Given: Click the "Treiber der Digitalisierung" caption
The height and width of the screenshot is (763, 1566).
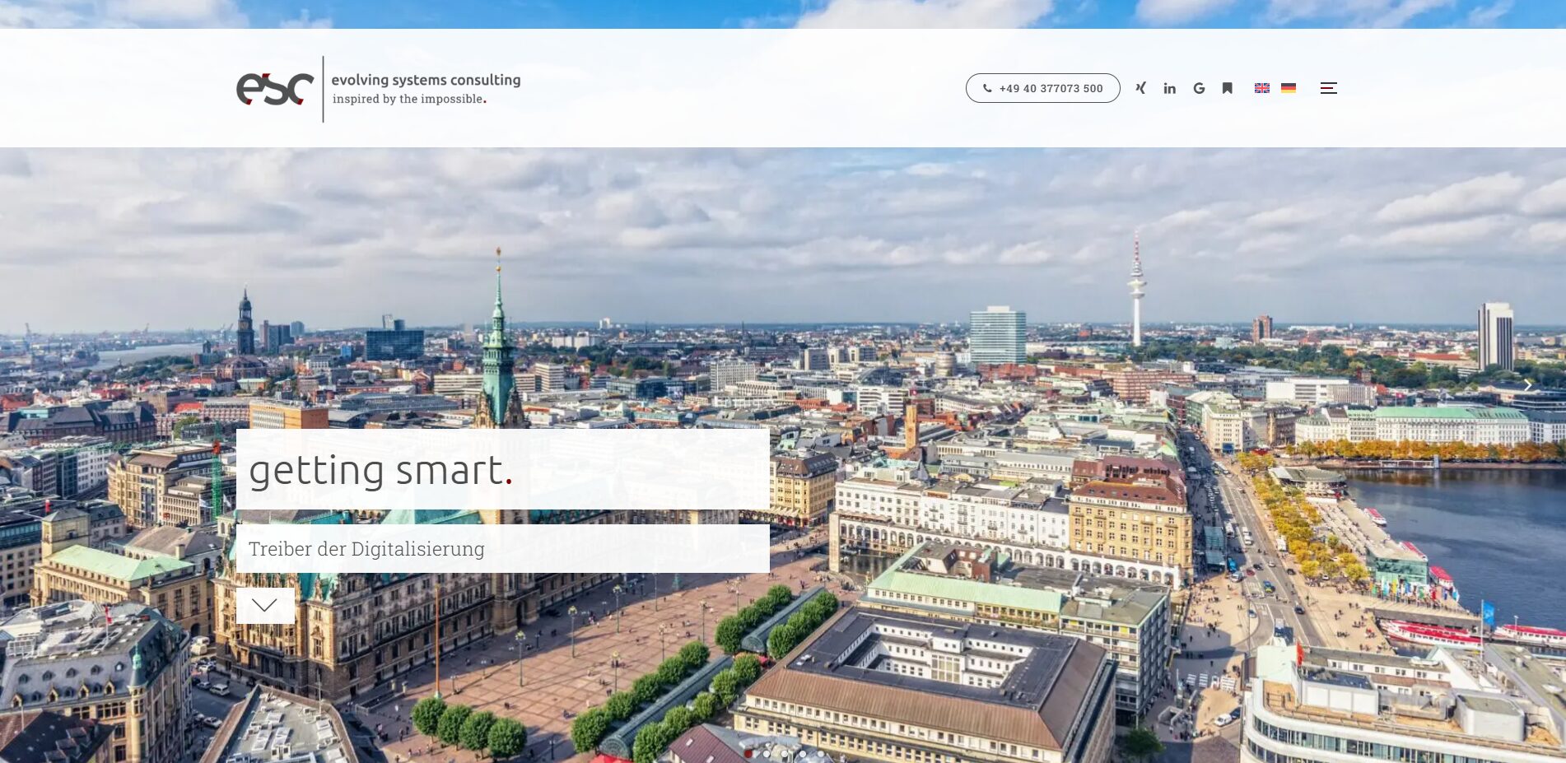Looking at the screenshot, I should pos(366,549).
